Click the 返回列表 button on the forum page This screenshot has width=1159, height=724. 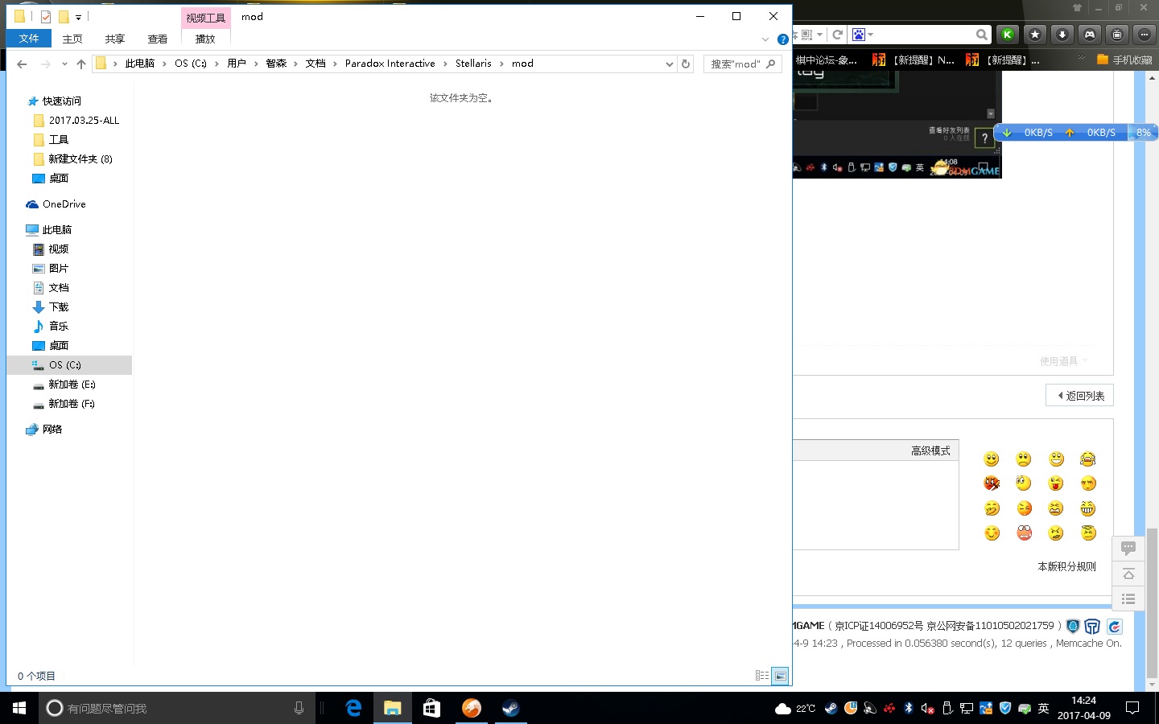[x=1080, y=396]
